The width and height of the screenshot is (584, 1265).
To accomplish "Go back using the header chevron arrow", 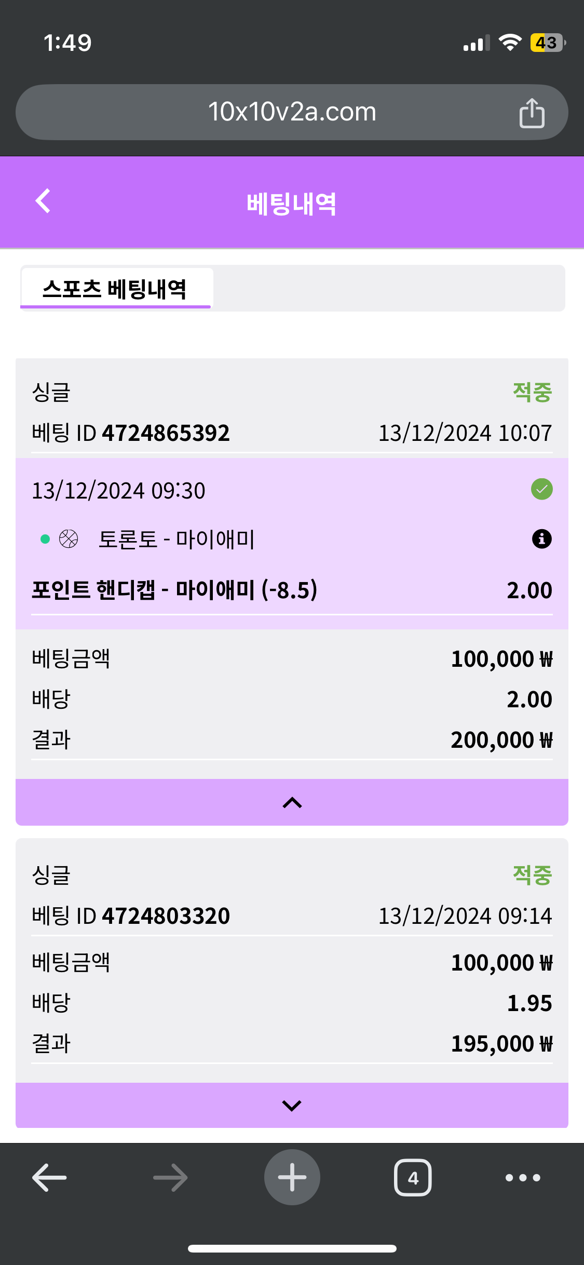I will coord(43,201).
